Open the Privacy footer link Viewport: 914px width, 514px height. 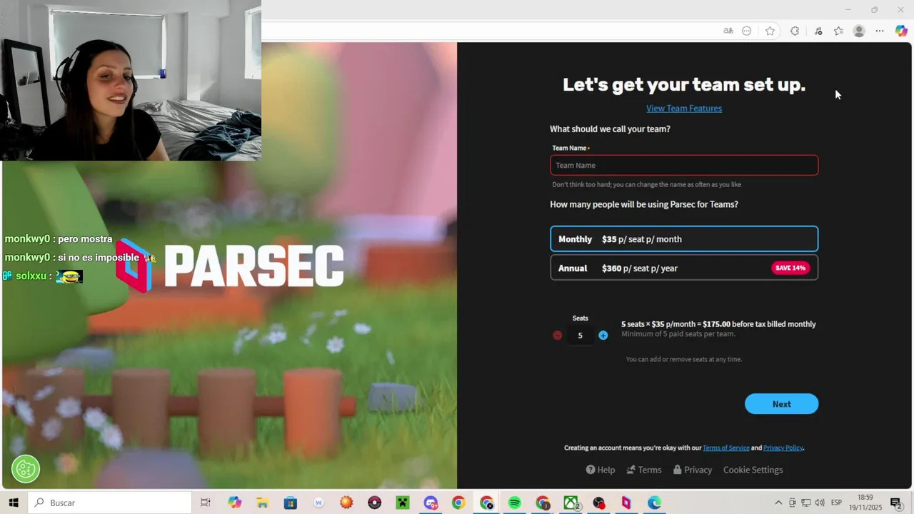693,470
